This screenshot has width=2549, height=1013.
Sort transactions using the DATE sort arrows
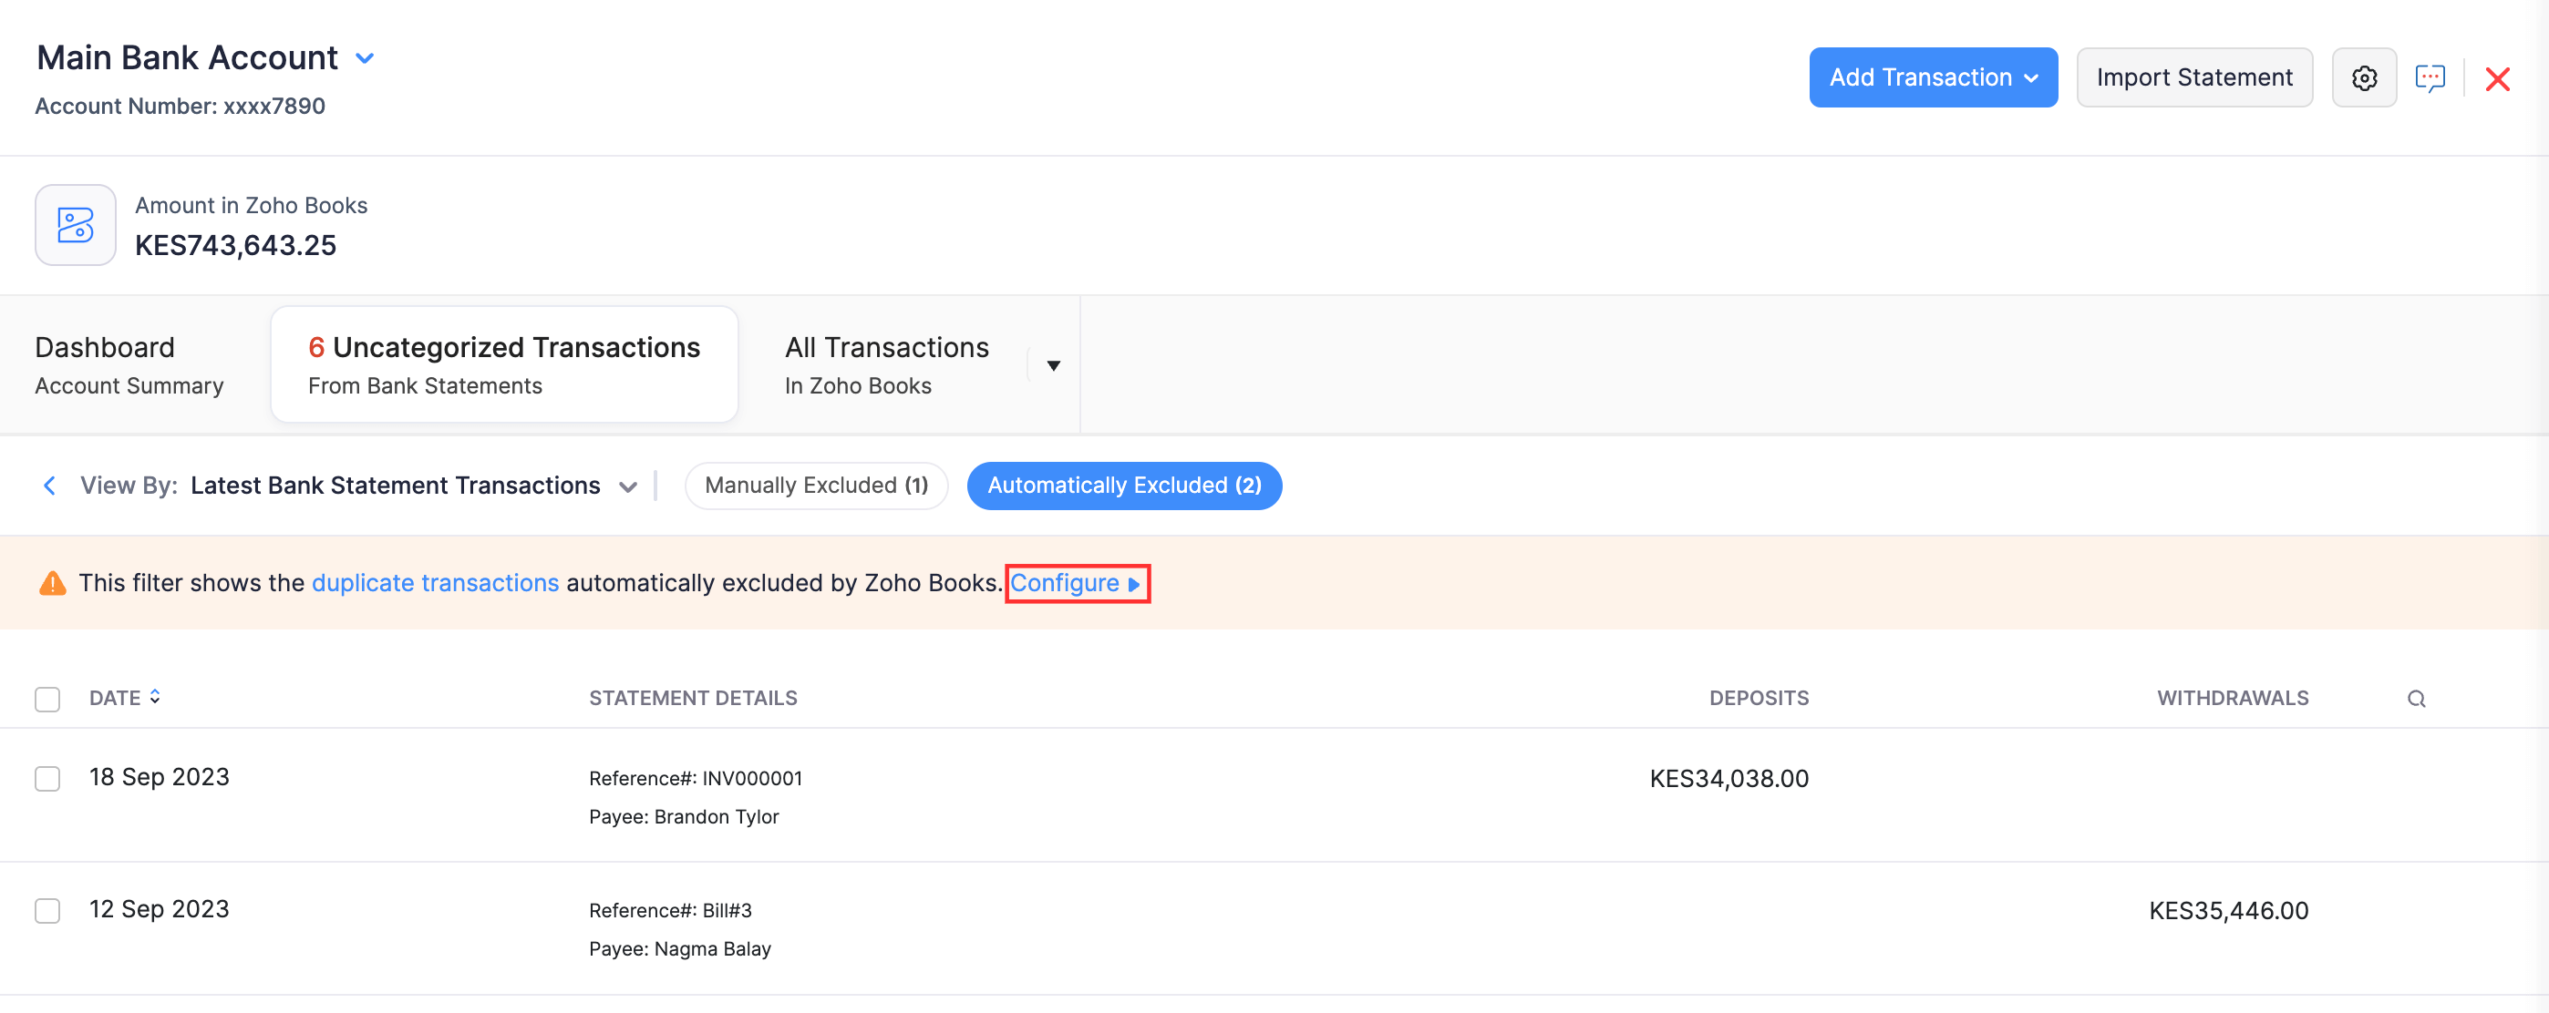155,697
